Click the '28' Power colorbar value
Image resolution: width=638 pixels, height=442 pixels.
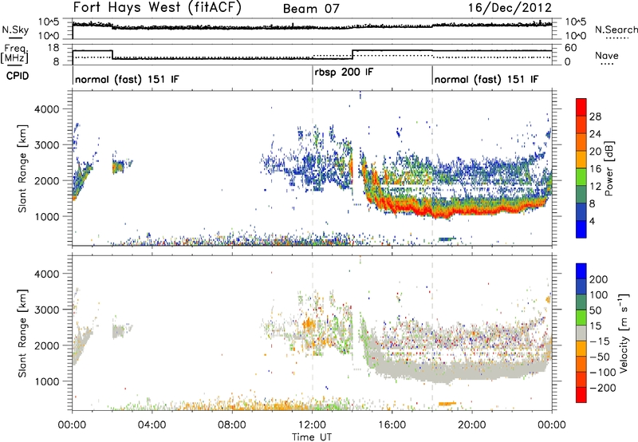[595, 116]
